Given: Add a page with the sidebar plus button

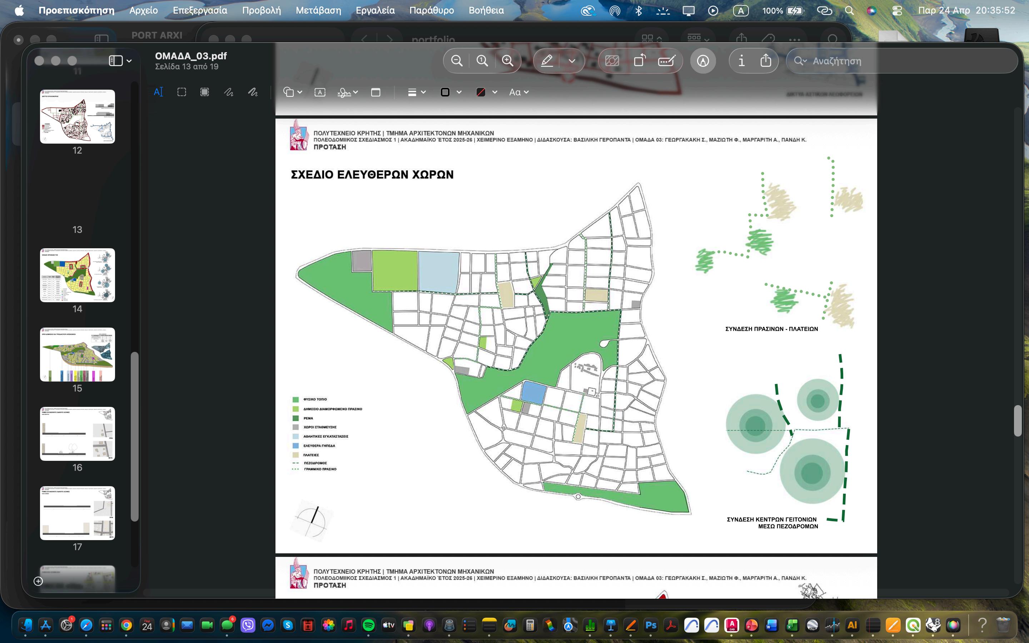Looking at the screenshot, I should 38,581.
